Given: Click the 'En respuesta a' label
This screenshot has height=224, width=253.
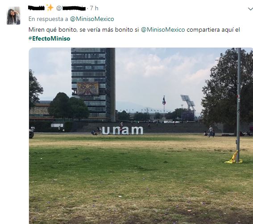Looking at the screenshot, I should 48,19.
